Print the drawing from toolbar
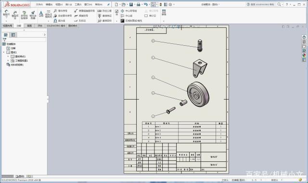Image resolution: width=308 pixels, height=183 pixels. (x=139, y=4)
